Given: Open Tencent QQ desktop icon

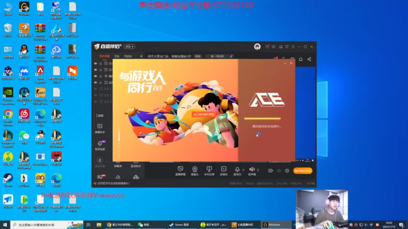Looking at the screenshot, I should pyautogui.click(x=24, y=51).
